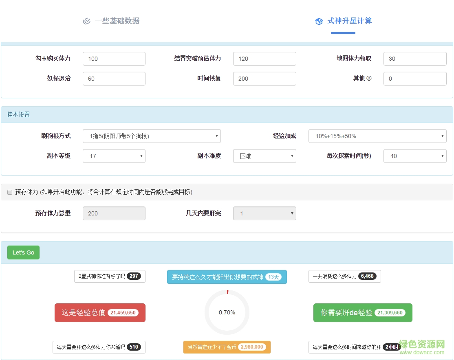Switch to the 一些基础数据 tab
The height and width of the screenshot is (360, 454).
[117, 21]
